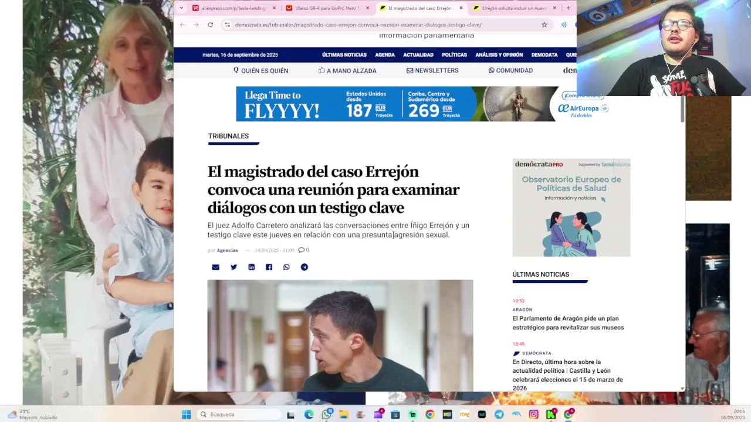Viewport: 751px width, 422px height.
Task: Share article on Facebook
Action: 269,267
